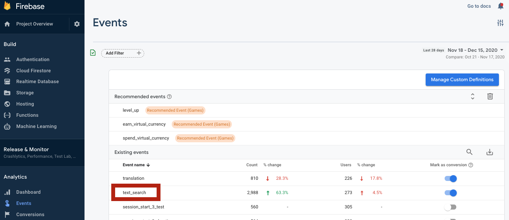Image resolution: width=509 pixels, height=220 pixels.
Task: Turn off conversion toggle for text_search
Action: (x=450, y=193)
